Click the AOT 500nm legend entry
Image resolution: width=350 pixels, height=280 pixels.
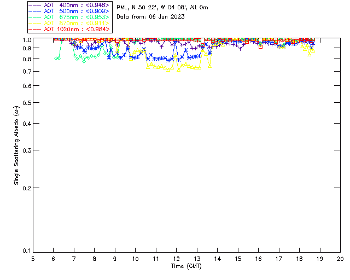pos(69,11)
